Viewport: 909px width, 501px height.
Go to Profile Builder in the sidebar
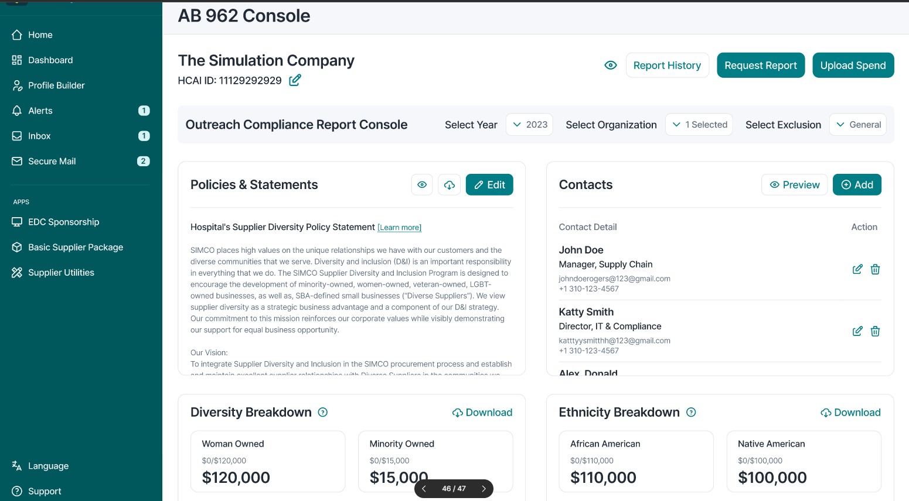click(56, 85)
